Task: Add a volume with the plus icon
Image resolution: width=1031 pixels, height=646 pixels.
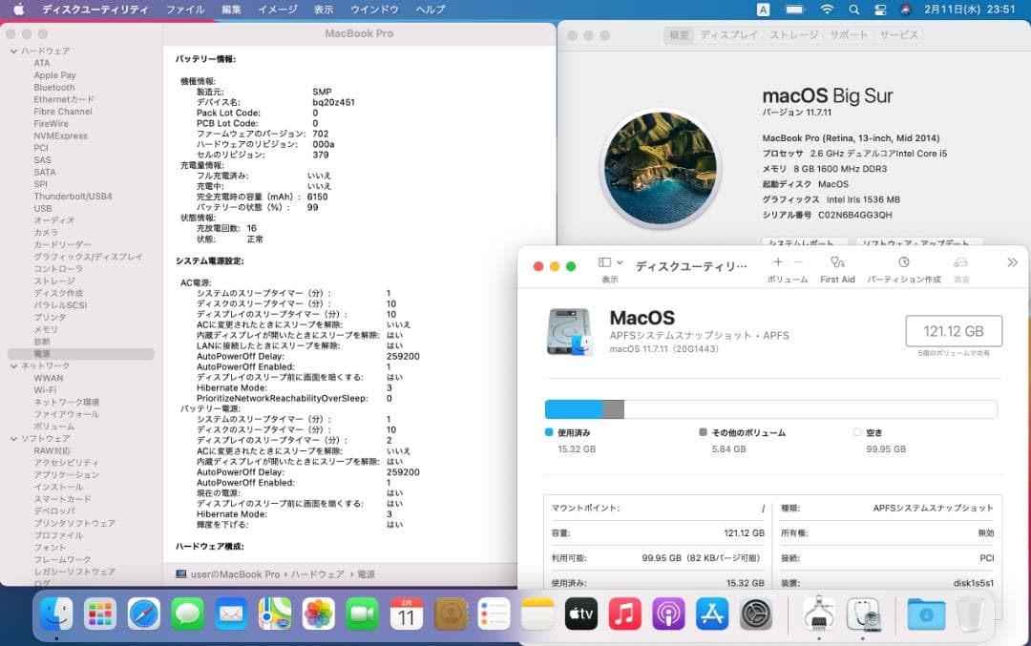Action: (x=778, y=261)
